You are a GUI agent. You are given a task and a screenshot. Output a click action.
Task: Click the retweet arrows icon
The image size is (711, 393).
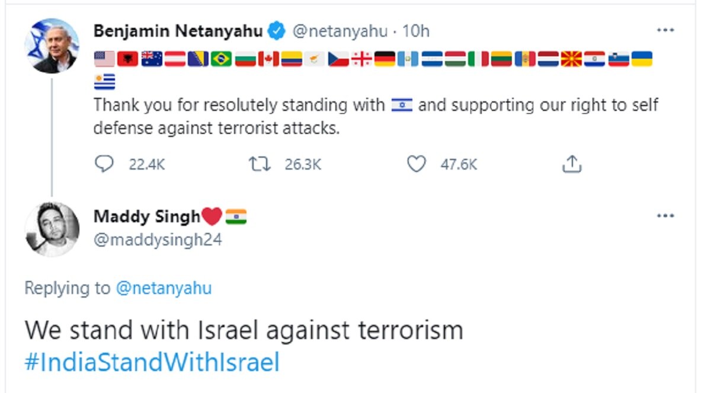[258, 165]
